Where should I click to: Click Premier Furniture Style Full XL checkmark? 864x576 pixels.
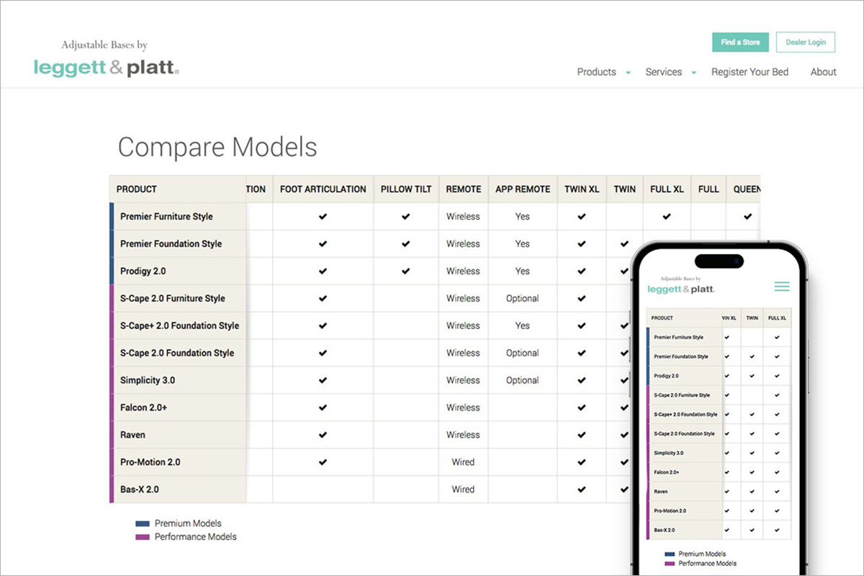pyautogui.click(x=667, y=217)
